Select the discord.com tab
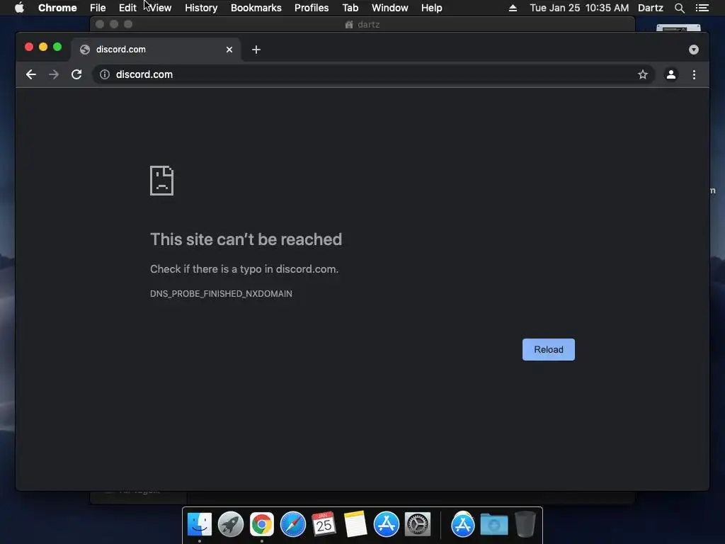 (155, 50)
